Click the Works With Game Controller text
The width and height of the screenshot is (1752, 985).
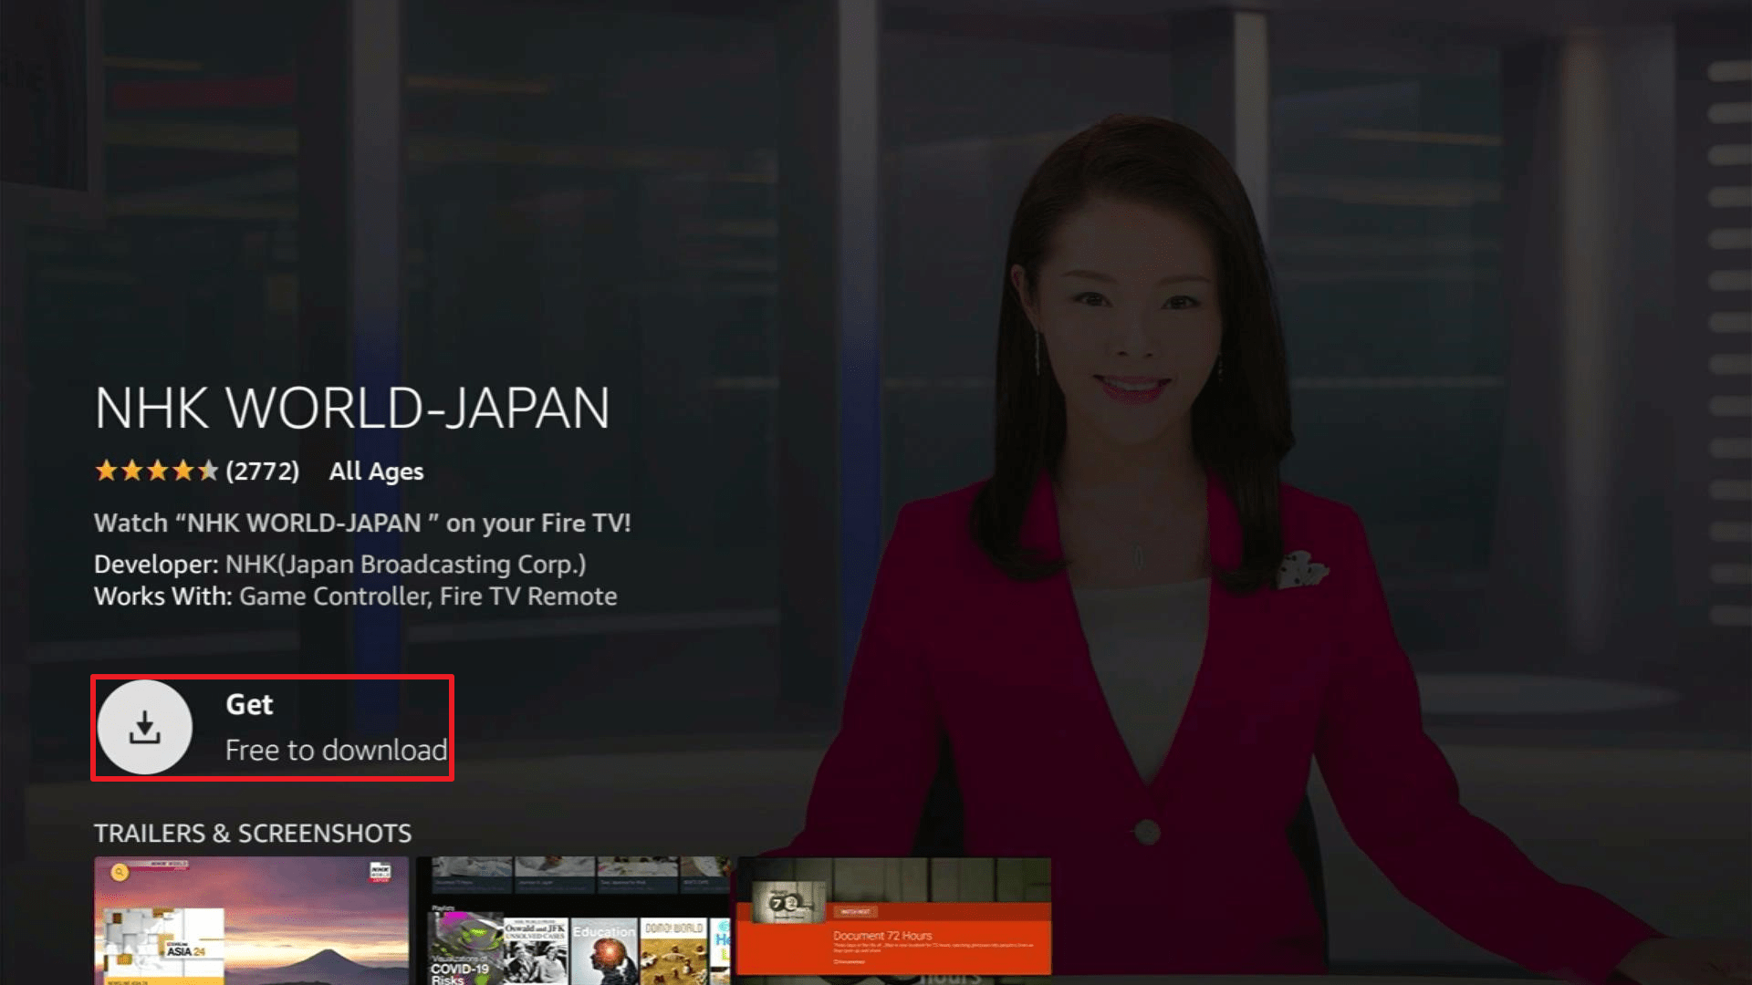coord(355,596)
